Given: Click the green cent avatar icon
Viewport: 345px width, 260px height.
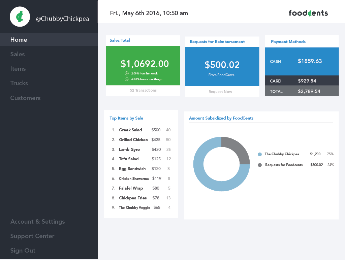Looking at the screenshot, I should coord(20,17).
